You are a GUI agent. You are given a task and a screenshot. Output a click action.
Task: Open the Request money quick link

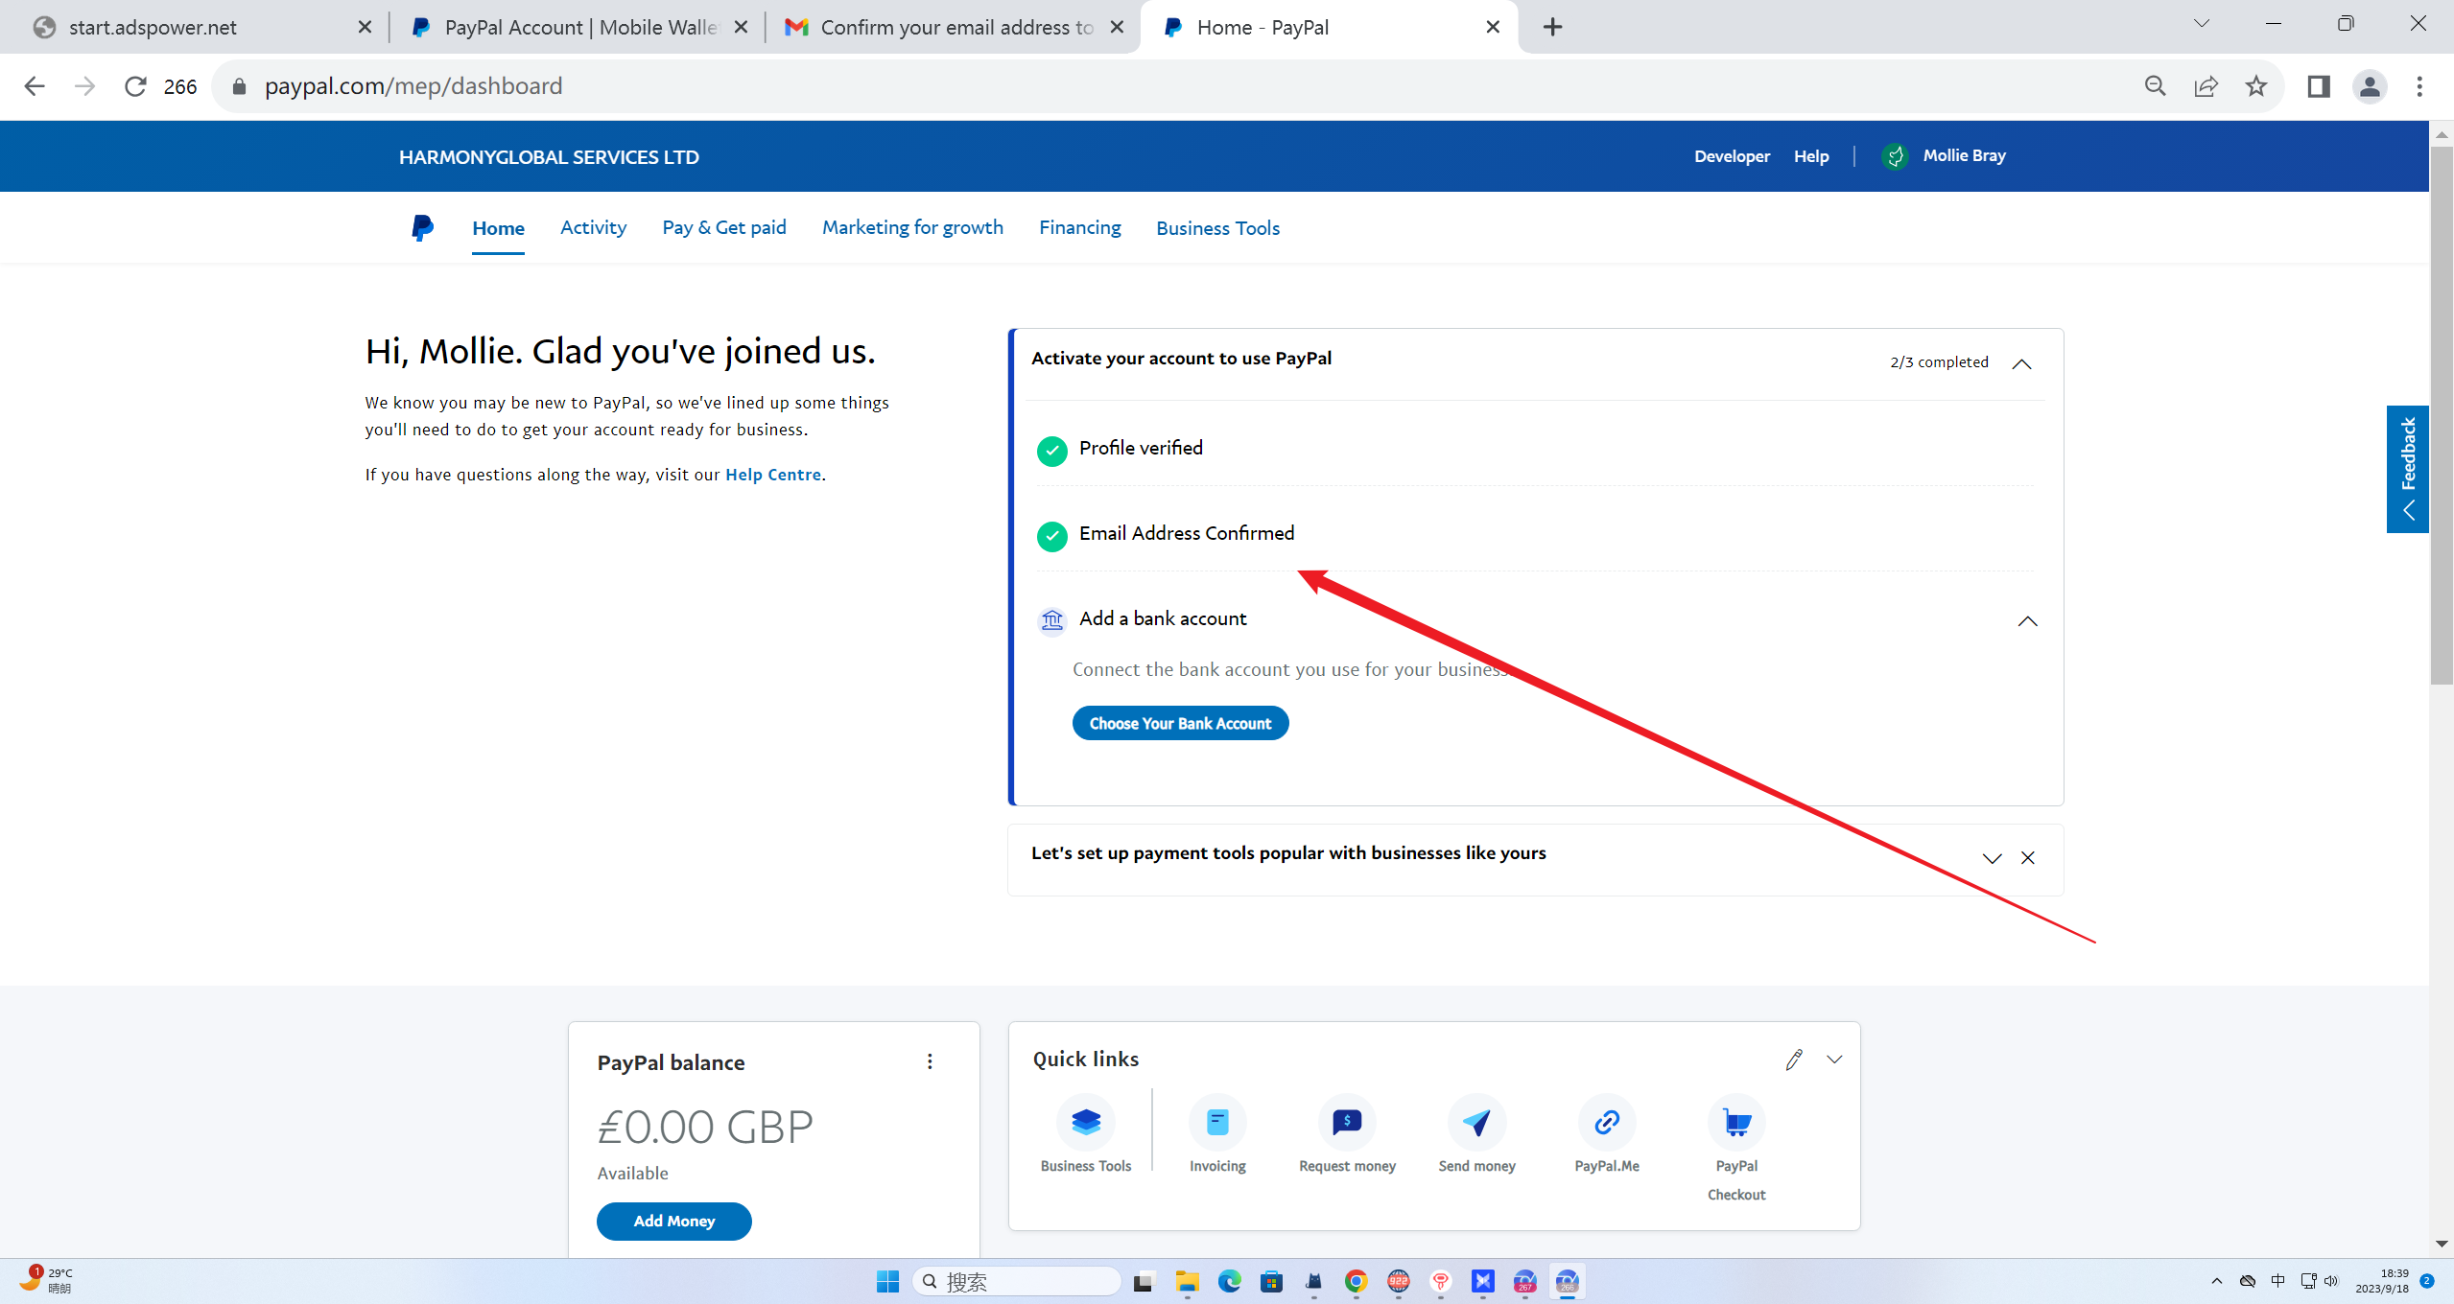1347,1122
